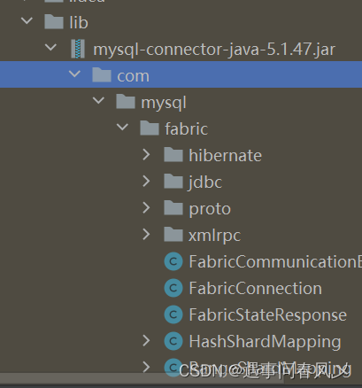
Task: Click the proto folder icon
Action: [x=173, y=208]
